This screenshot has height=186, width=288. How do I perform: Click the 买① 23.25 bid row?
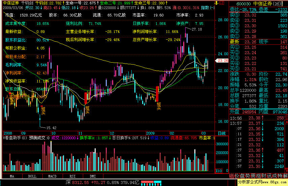coord(259,47)
